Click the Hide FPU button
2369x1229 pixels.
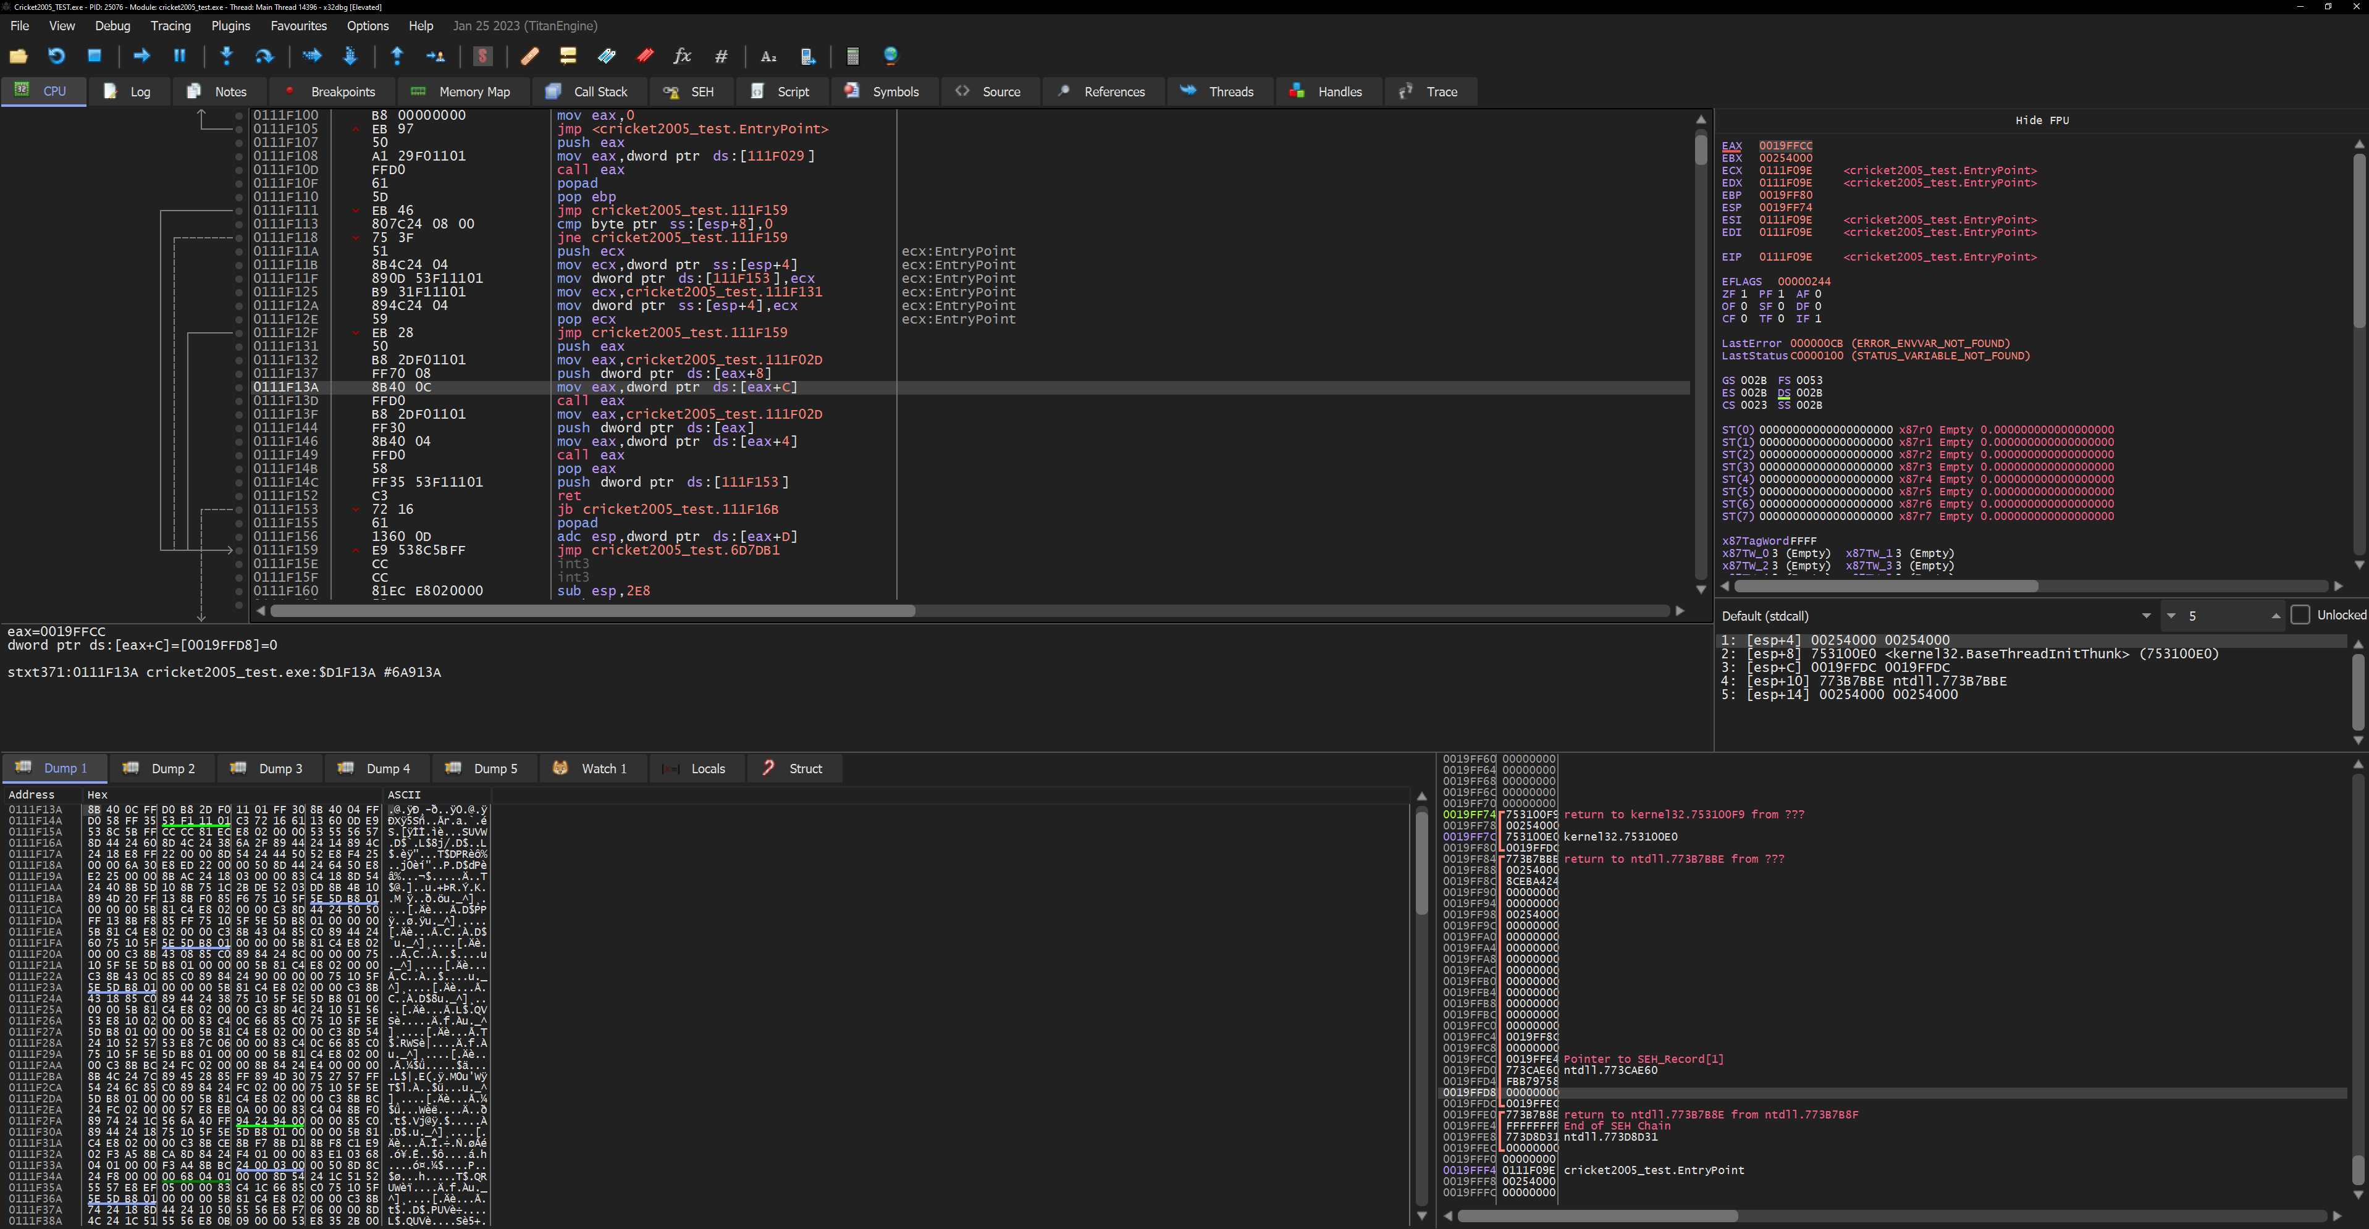pyautogui.click(x=2042, y=120)
